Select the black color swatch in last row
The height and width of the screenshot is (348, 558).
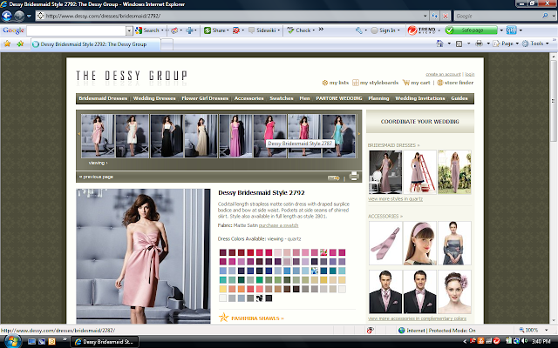coord(269,298)
